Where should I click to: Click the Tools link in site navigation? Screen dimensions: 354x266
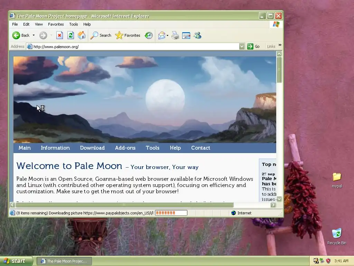point(152,148)
